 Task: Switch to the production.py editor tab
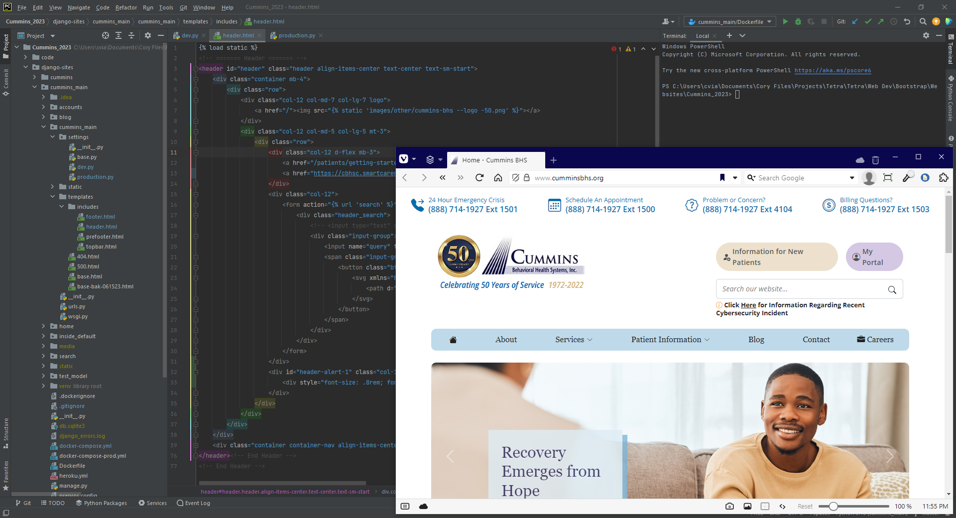pos(296,35)
